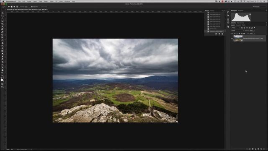Open the Filter menu

[x=52, y=1]
